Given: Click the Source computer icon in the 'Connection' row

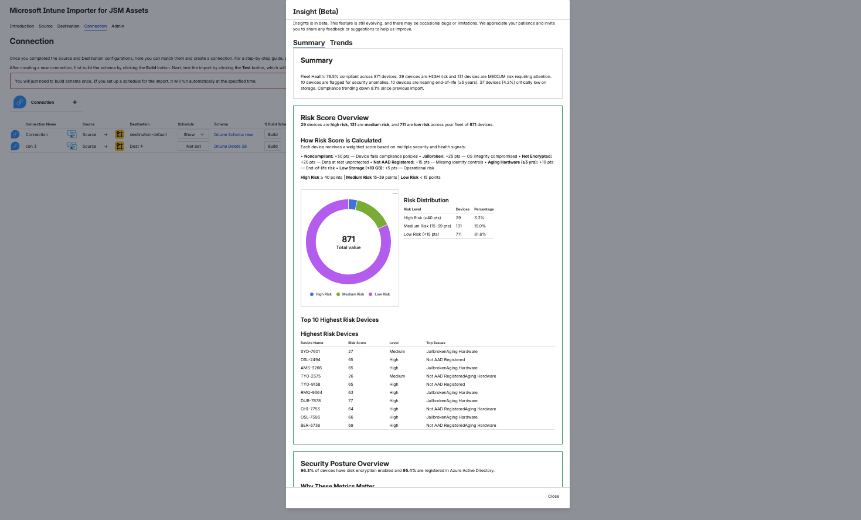Looking at the screenshot, I should pos(72,134).
